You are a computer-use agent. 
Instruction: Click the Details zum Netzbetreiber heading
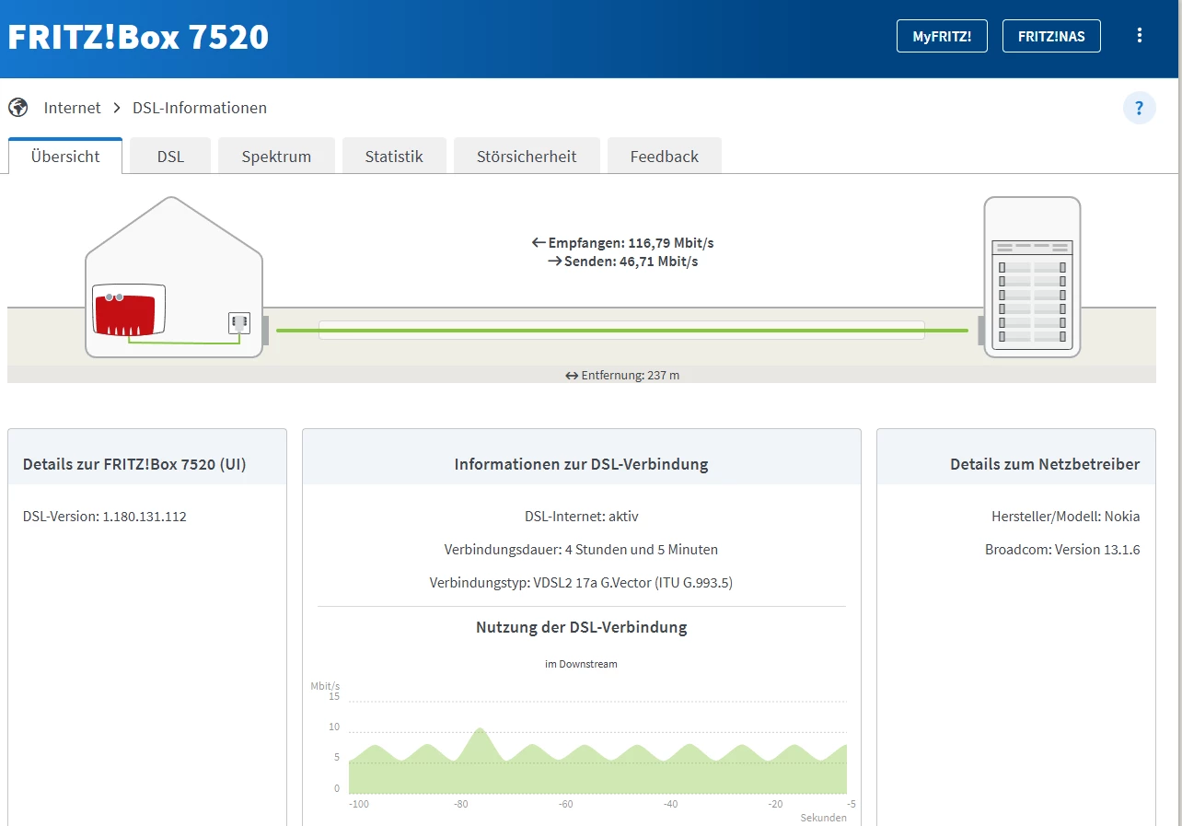click(x=1045, y=464)
